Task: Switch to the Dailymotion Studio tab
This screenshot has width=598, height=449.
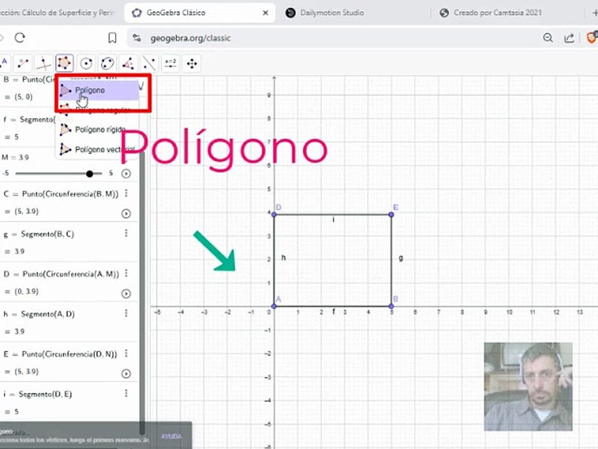Action: coord(332,12)
